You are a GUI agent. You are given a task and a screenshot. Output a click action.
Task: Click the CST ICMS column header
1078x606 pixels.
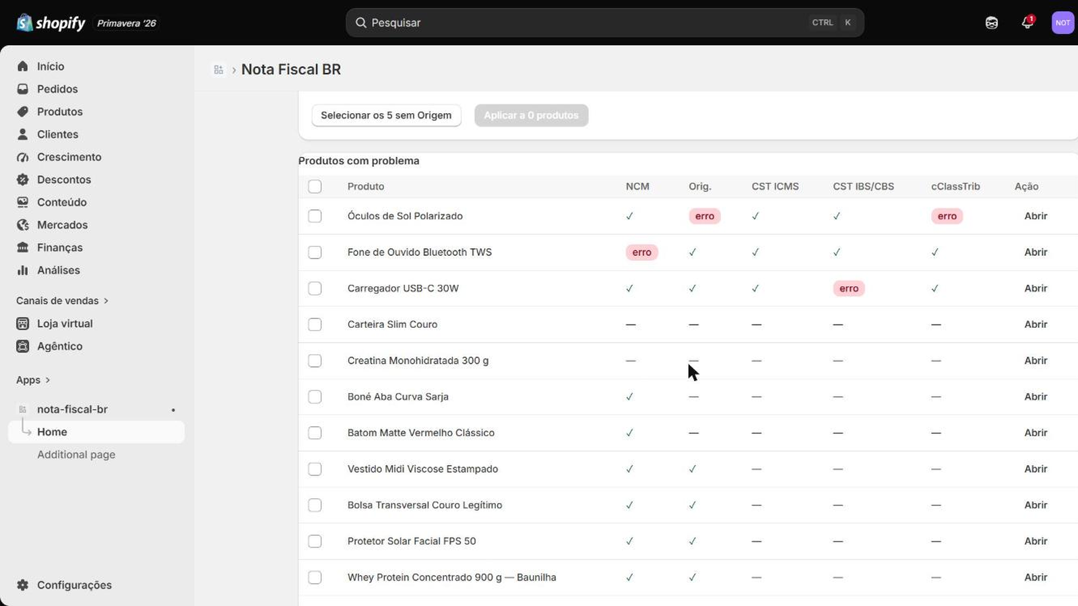tap(775, 187)
